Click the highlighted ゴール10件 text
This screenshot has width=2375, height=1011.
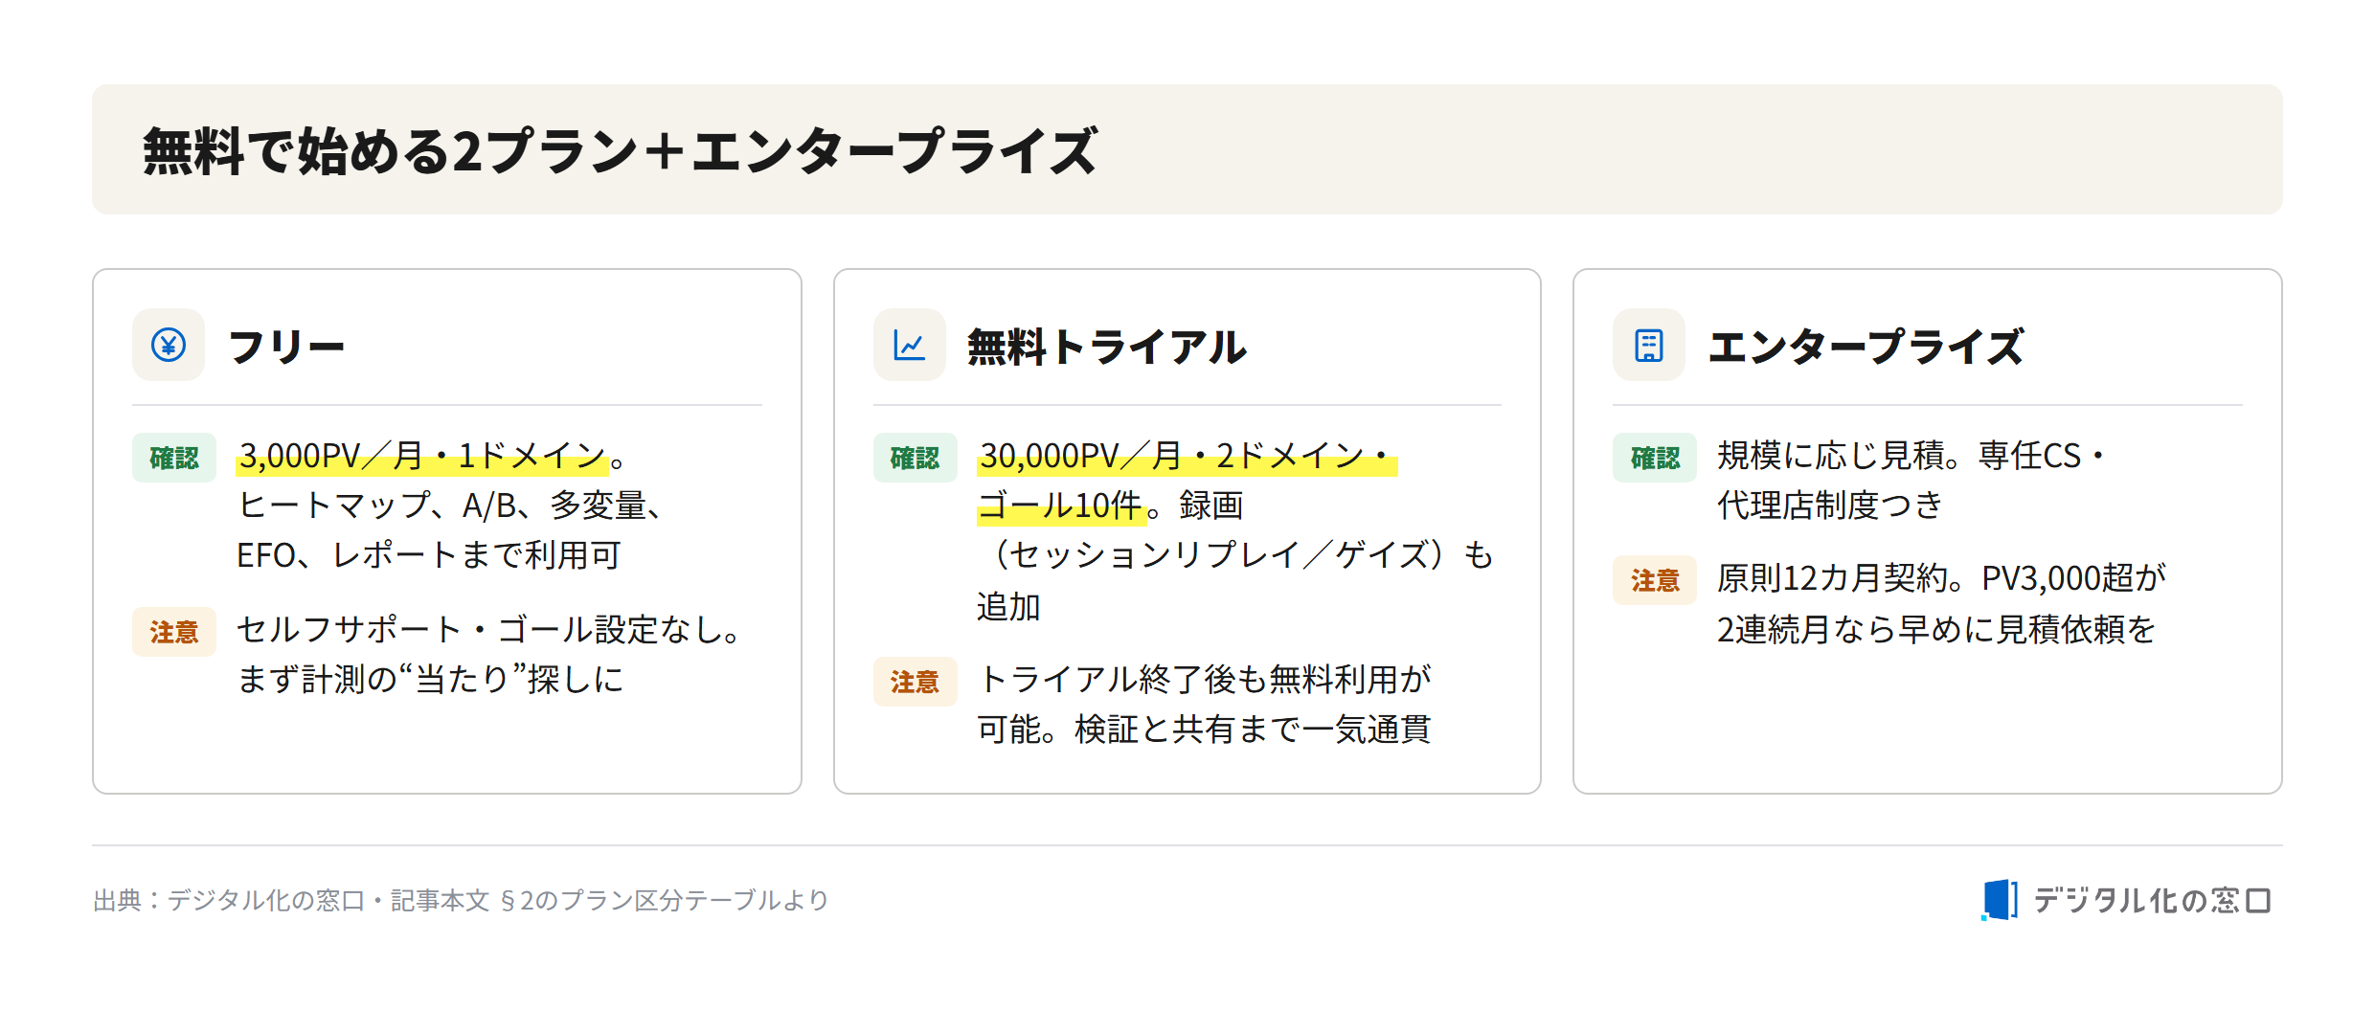(x=1061, y=505)
